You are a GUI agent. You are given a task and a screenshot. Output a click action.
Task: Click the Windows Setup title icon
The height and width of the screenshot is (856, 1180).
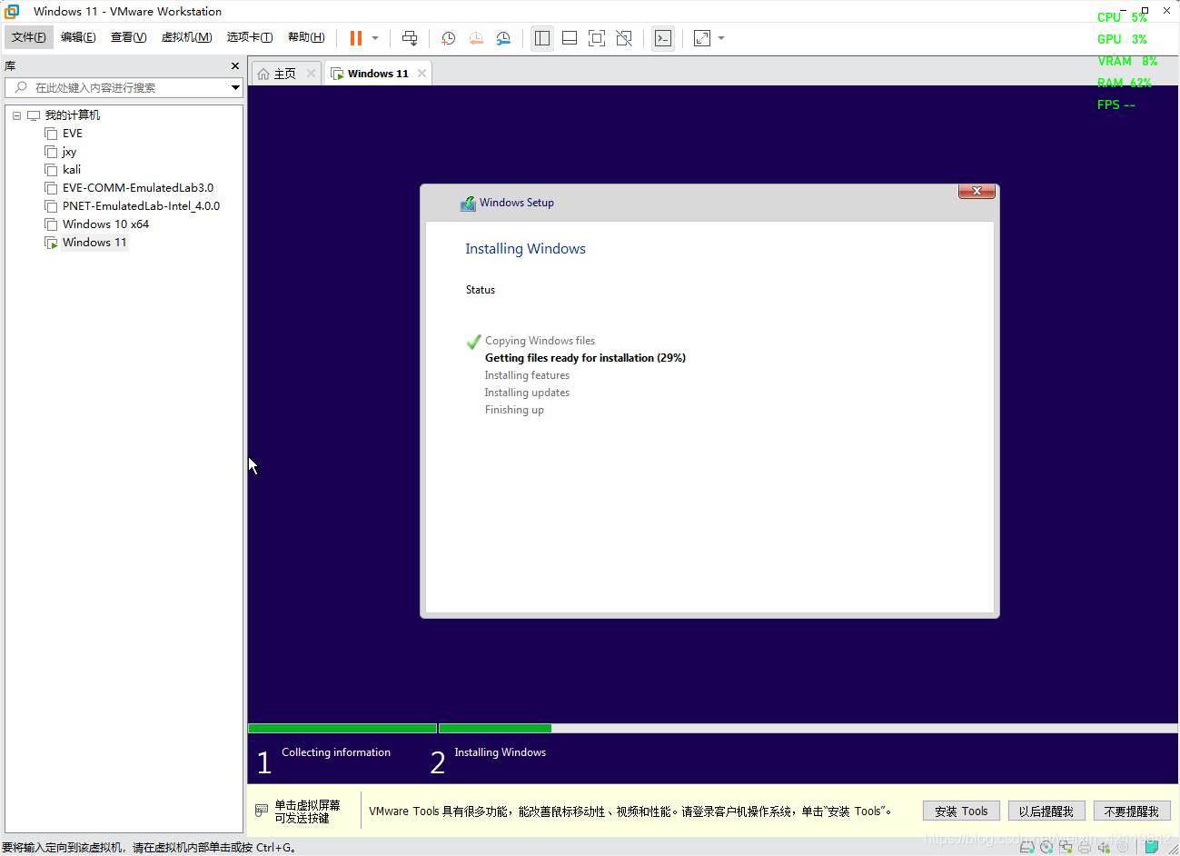[x=468, y=204]
